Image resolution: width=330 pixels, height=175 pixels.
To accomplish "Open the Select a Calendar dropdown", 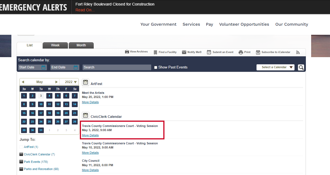I will (x=275, y=67).
